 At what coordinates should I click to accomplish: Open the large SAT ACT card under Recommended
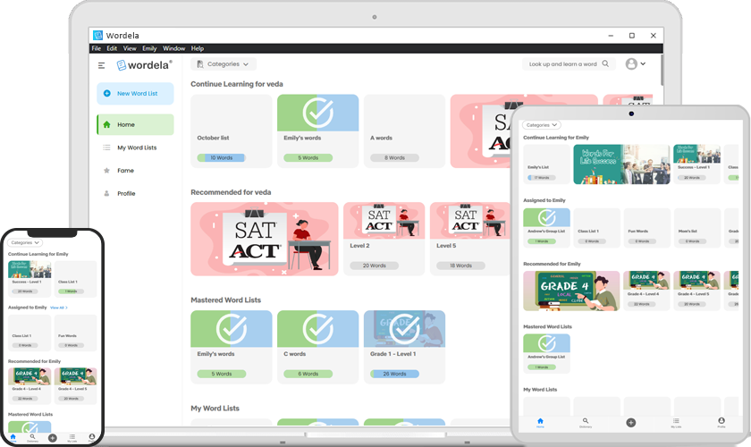click(x=265, y=239)
